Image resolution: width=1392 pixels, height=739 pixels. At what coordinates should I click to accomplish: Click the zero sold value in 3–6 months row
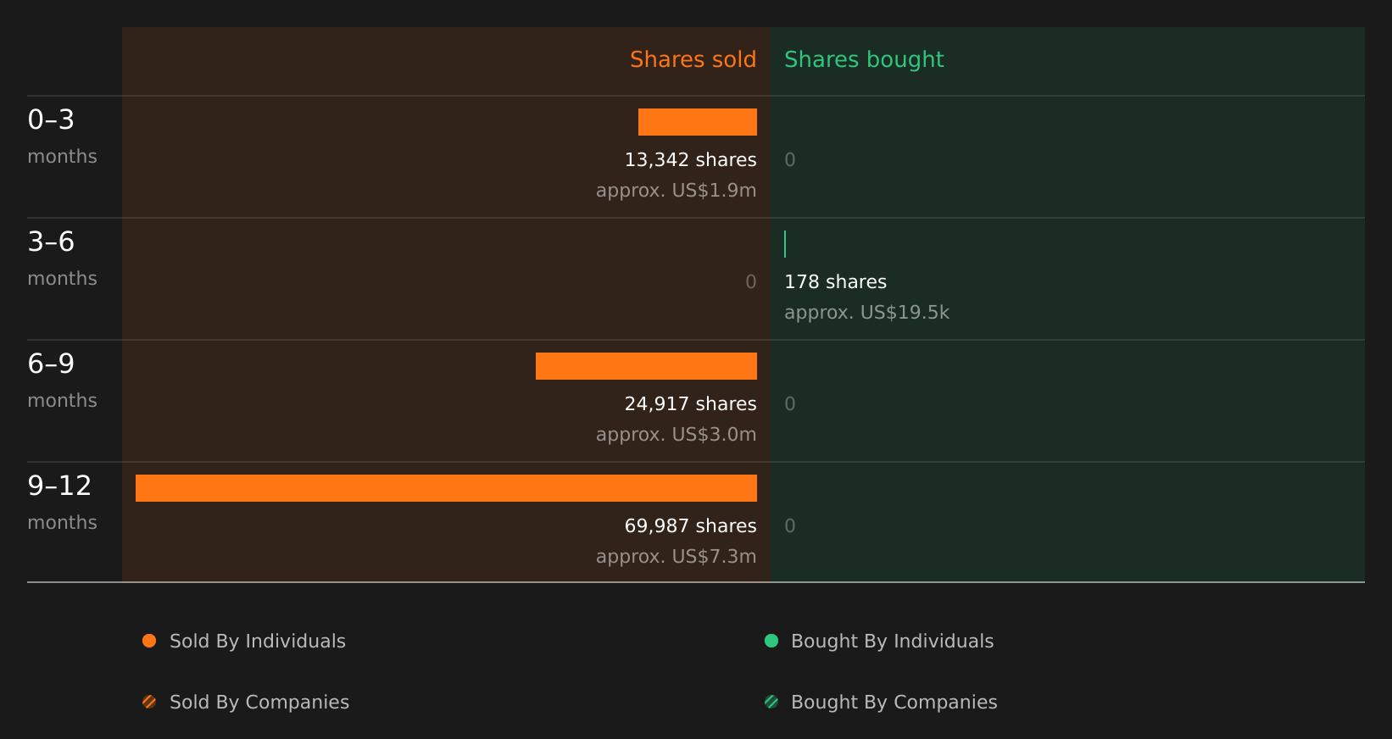click(751, 282)
